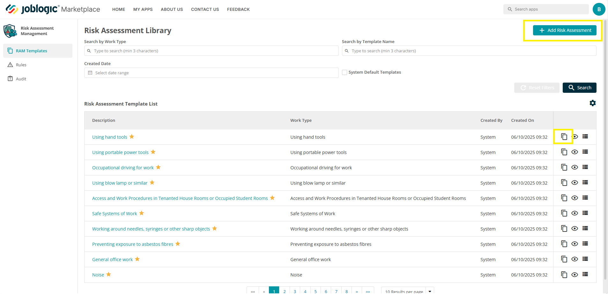Click star next to Using hand tools
The height and width of the screenshot is (294, 608).
(x=132, y=136)
